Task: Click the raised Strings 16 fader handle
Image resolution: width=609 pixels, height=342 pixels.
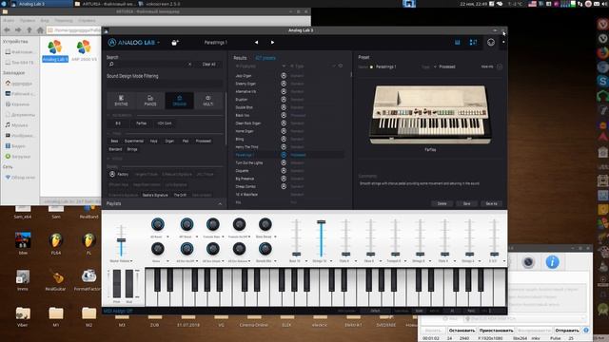Action: pos(322,222)
